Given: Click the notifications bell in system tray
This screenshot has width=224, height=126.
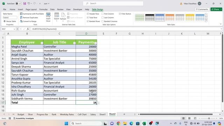Looking at the screenshot, I should (x=214, y=124).
